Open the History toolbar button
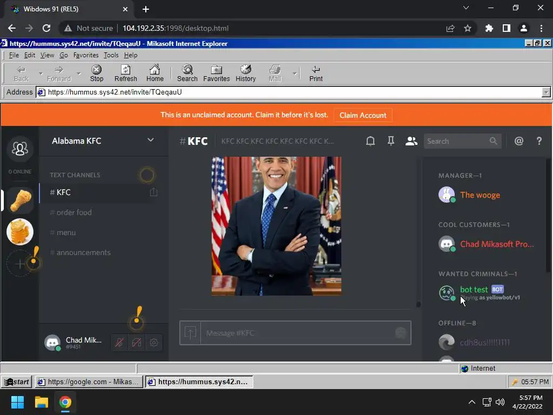 click(x=246, y=73)
